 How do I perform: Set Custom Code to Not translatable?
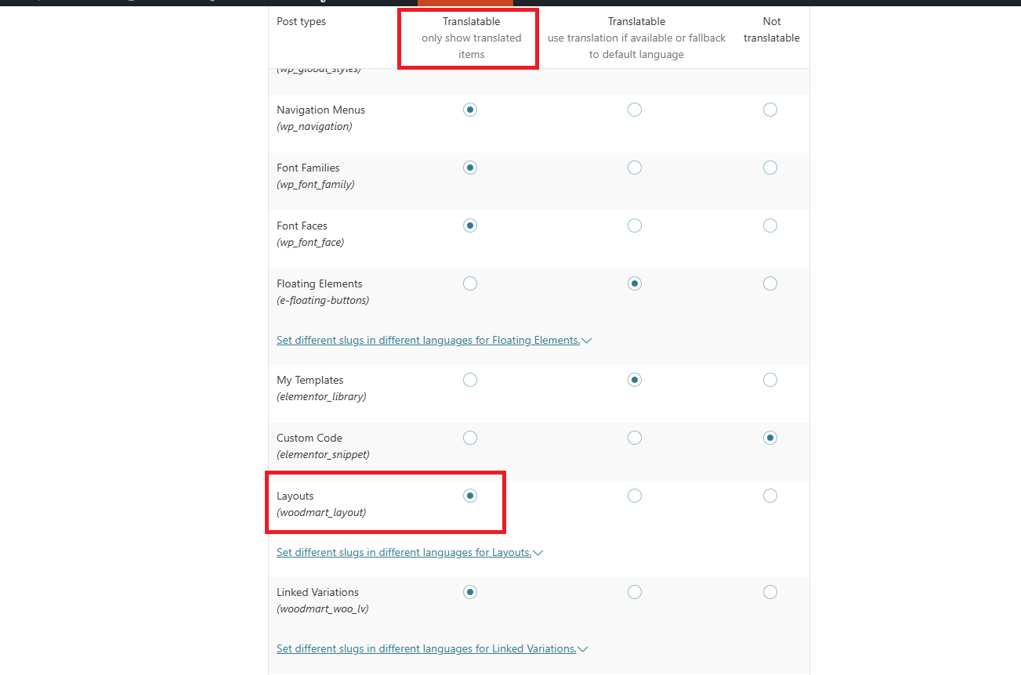[x=770, y=438]
